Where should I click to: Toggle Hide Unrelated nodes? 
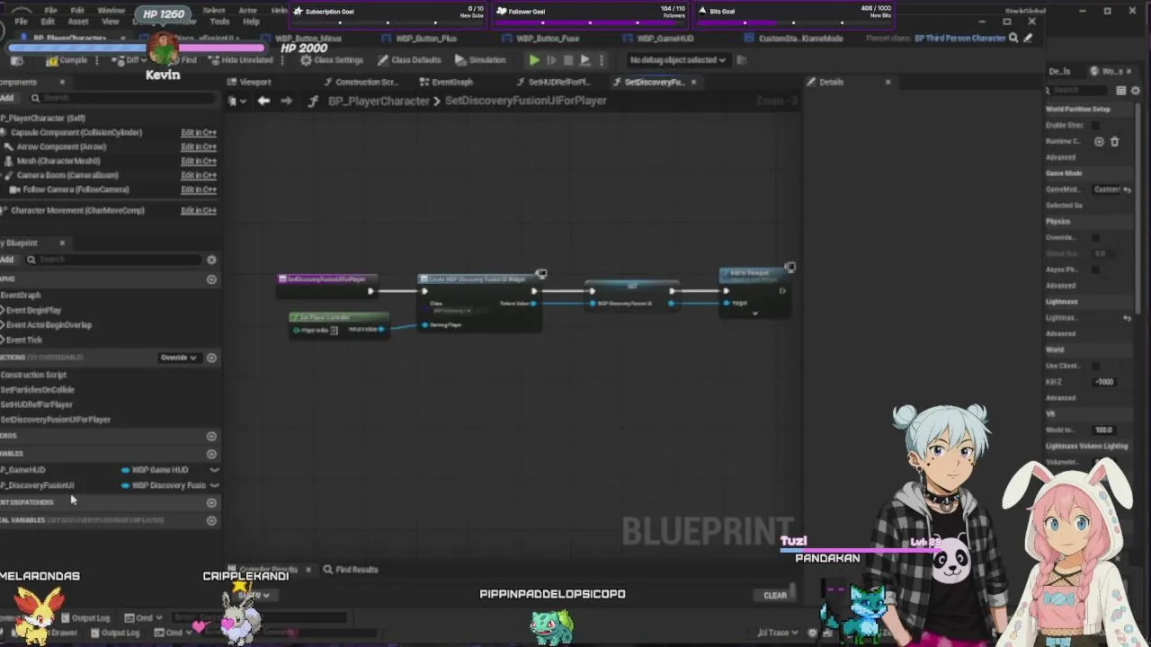tap(240, 60)
